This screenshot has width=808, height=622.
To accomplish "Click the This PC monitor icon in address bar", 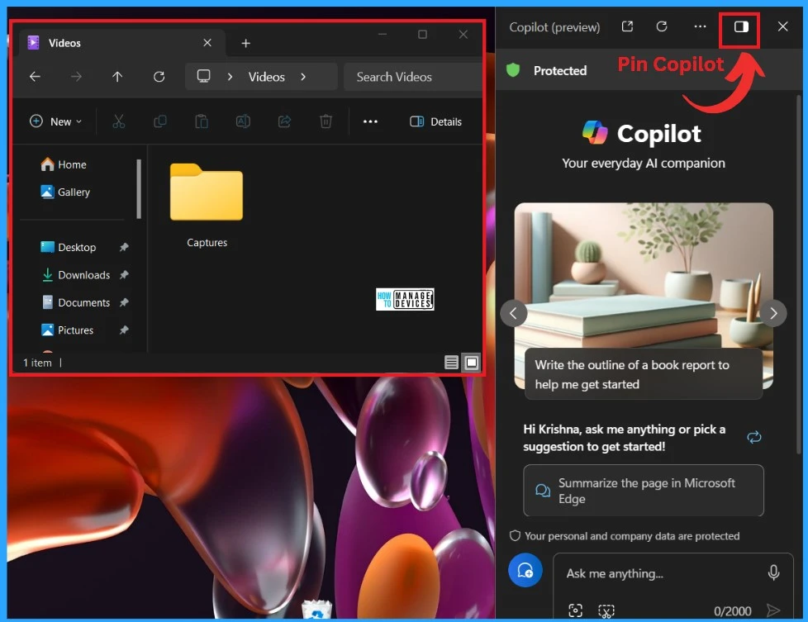I will coord(203,76).
